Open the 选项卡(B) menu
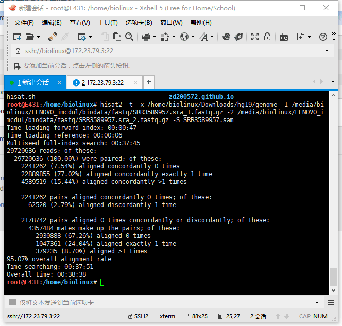Image resolution: width=342 pixels, height=326 pixels. coord(139,23)
